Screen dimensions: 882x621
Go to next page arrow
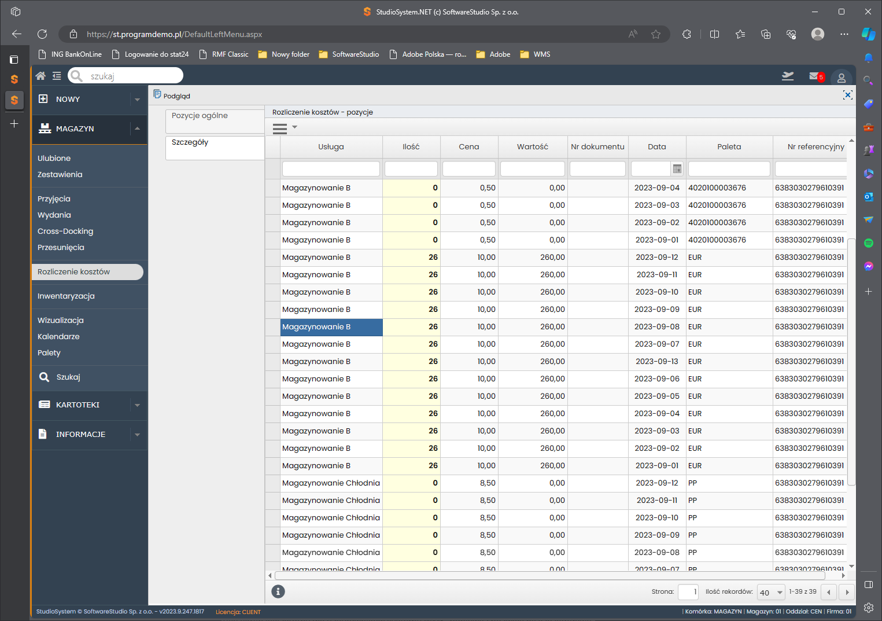click(847, 592)
